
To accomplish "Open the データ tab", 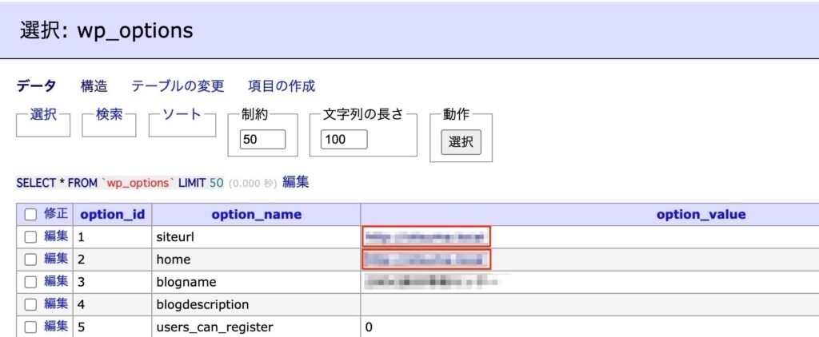I will click(36, 85).
